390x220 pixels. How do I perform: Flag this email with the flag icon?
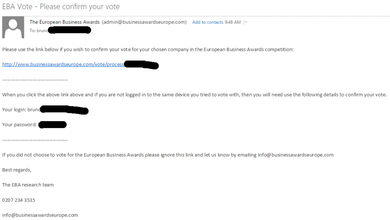point(246,22)
